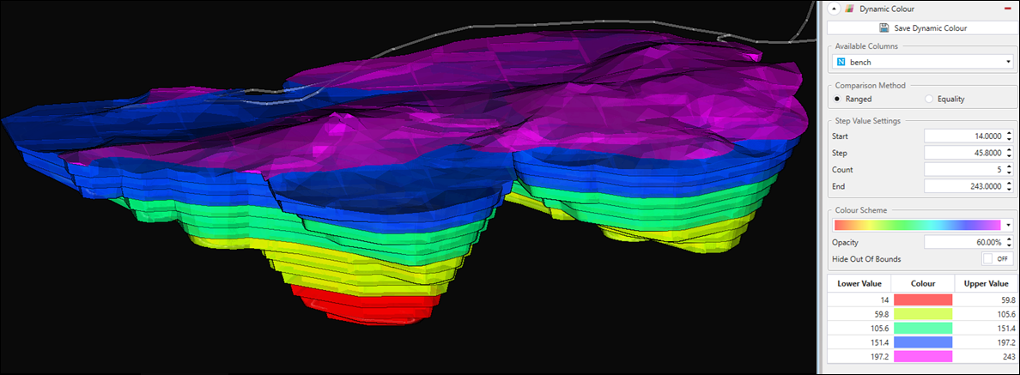Adjust the End value stepper arrows
This screenshot has height=375, width=1020.
point(1009,186)
